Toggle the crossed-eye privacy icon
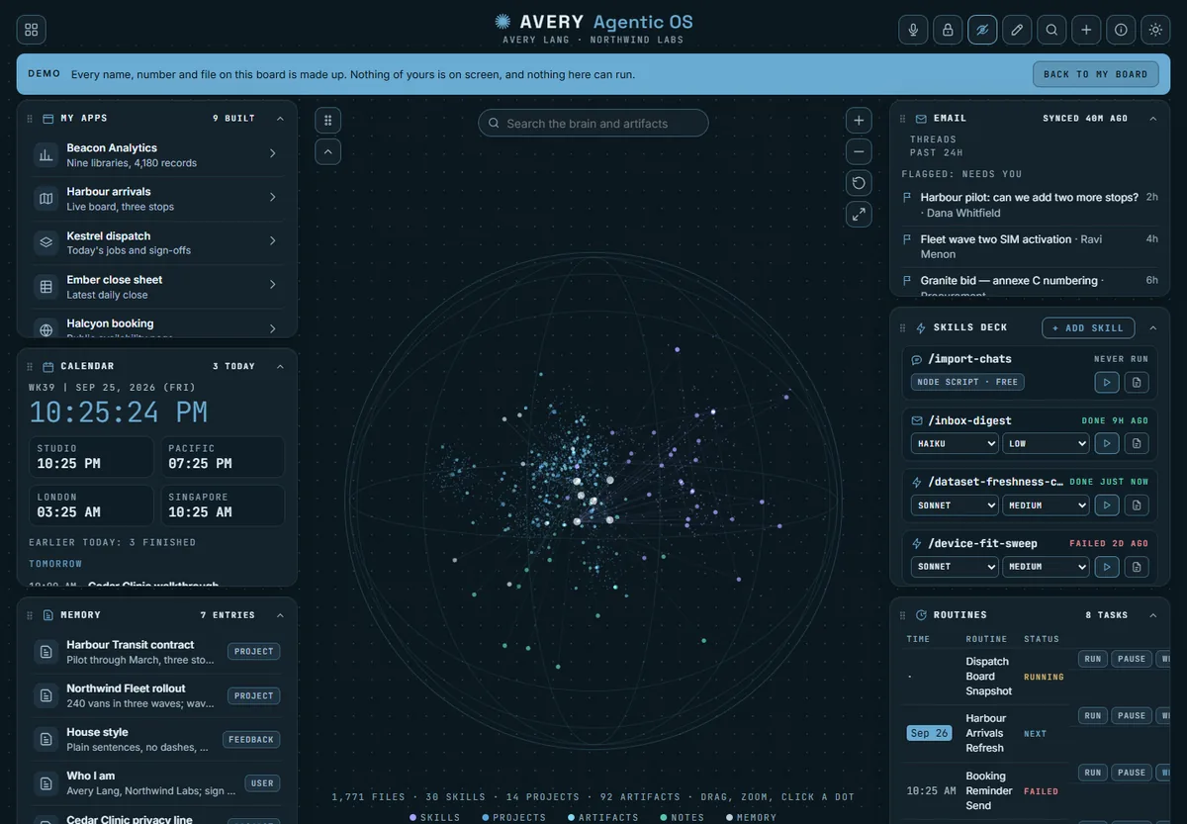Image resolution: width=1187 pixels, height=824 pixels. coord(982,30)
